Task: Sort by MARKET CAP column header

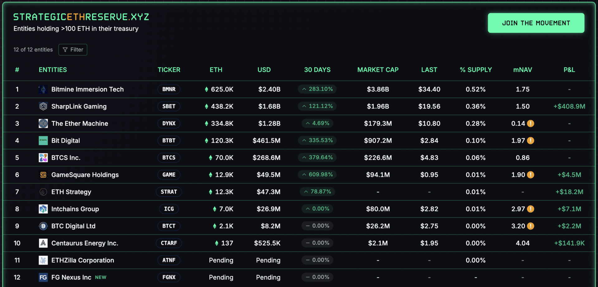Action: coord(378,70)
